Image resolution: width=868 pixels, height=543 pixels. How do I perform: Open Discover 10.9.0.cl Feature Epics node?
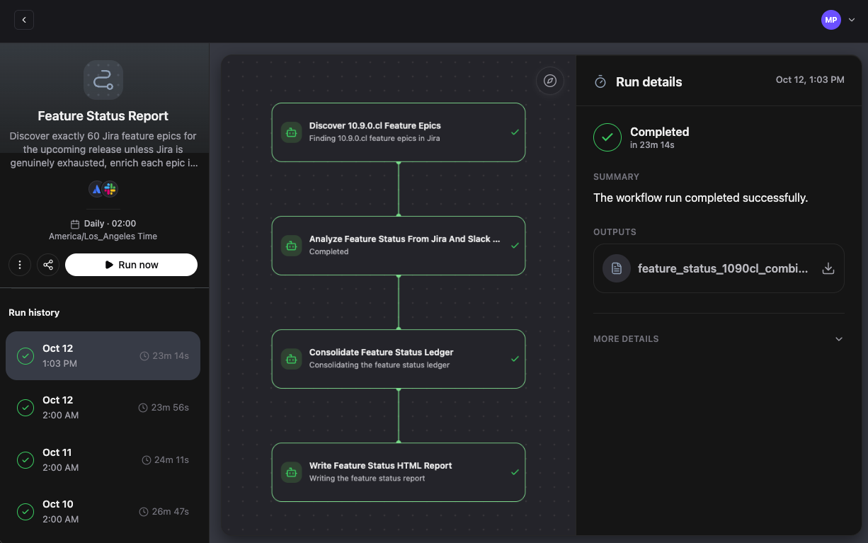coord(399,132)
